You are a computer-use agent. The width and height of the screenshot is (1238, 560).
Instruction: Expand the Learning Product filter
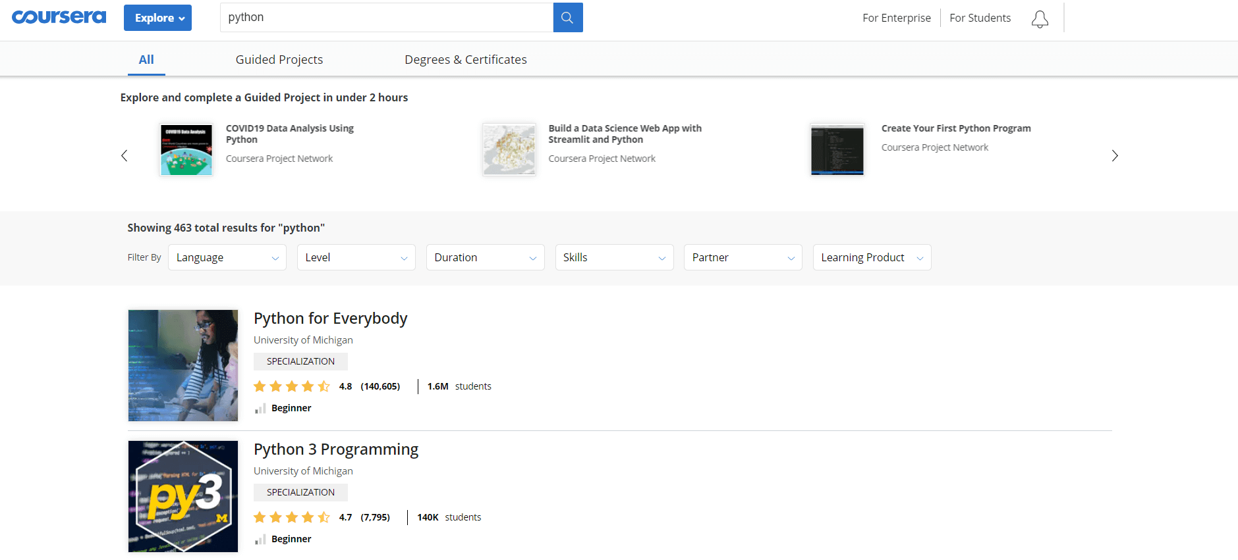[x=872, y=257]
